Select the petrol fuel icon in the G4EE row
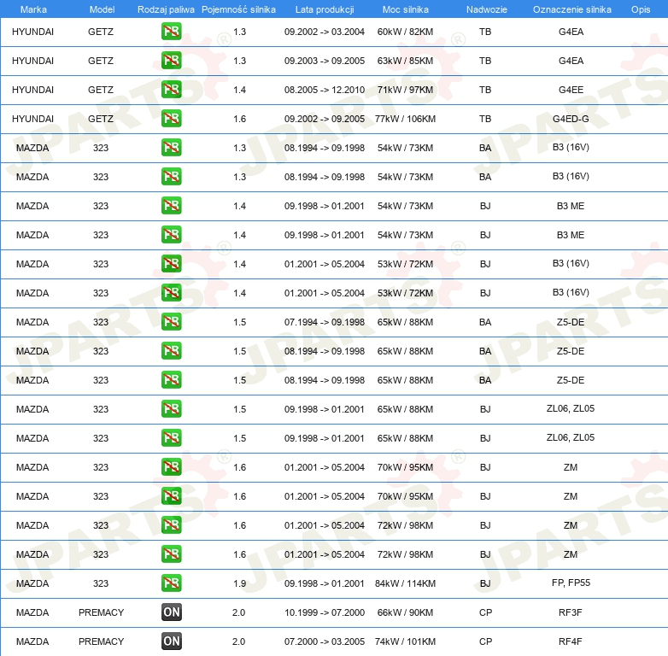Viewport: 668px width, 656px height. 171,90
